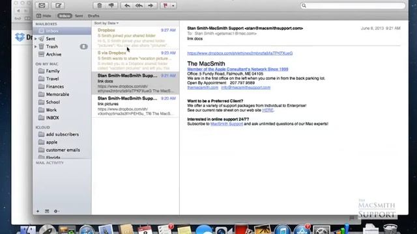The width and height of the screenshot is (417, 234).
Task: Open the Travel folder
Action: [52, 79]
